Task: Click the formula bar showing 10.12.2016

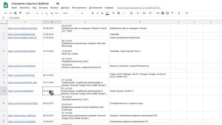Action: (x=115, y=18)
